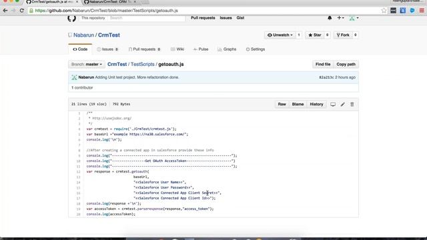Open the Graphs tab
Image resolution: width=427 pixels, height=240 pixels.
(x=227, y=49)
